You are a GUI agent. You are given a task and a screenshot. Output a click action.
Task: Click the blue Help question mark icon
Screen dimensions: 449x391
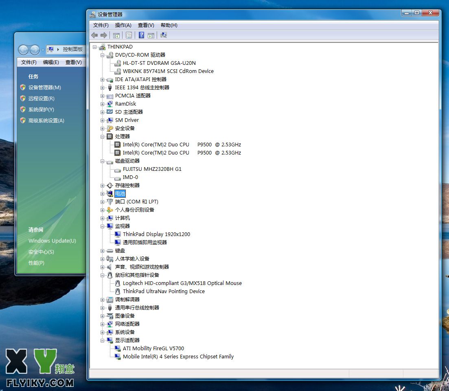(x=142, y=35)
